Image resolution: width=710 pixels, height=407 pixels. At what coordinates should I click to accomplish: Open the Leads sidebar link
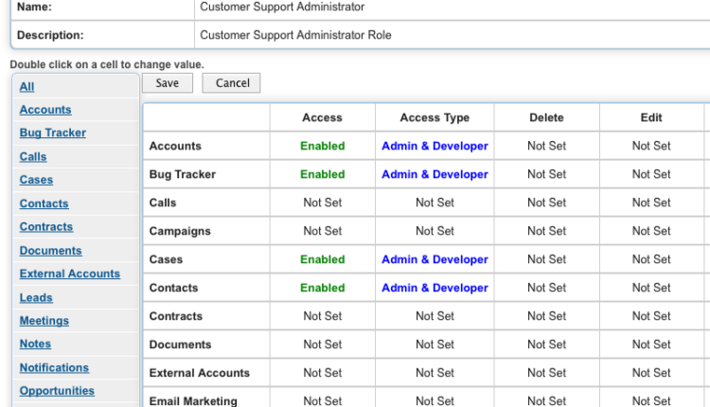tap(36, 297)
